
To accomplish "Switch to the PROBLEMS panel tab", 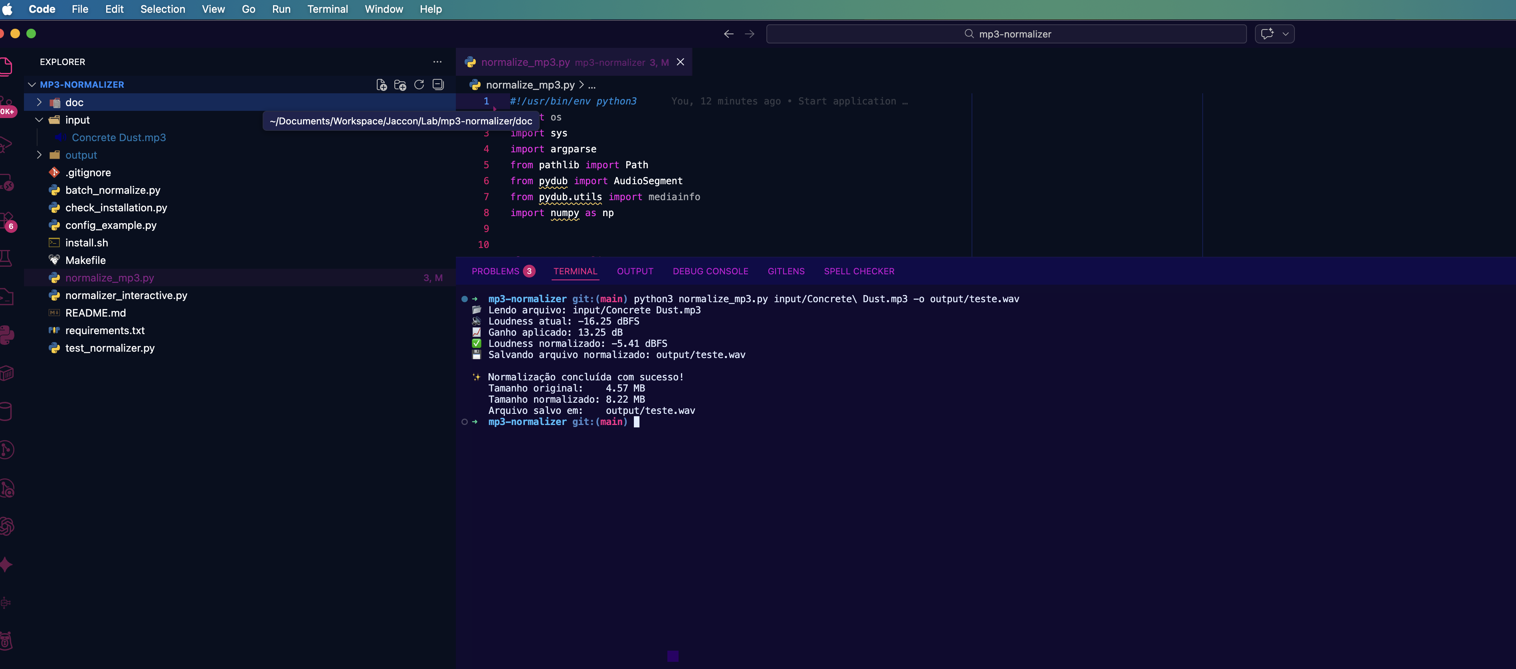I will pyautogui.click(x=495, y=271).
